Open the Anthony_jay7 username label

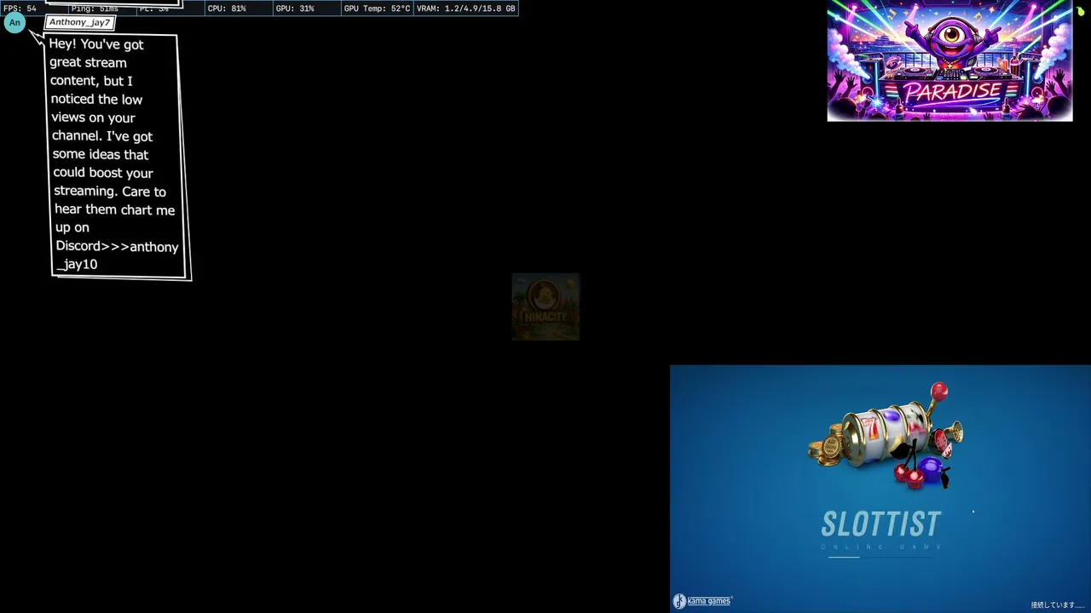pyautogui.click(x=79, y=22)
